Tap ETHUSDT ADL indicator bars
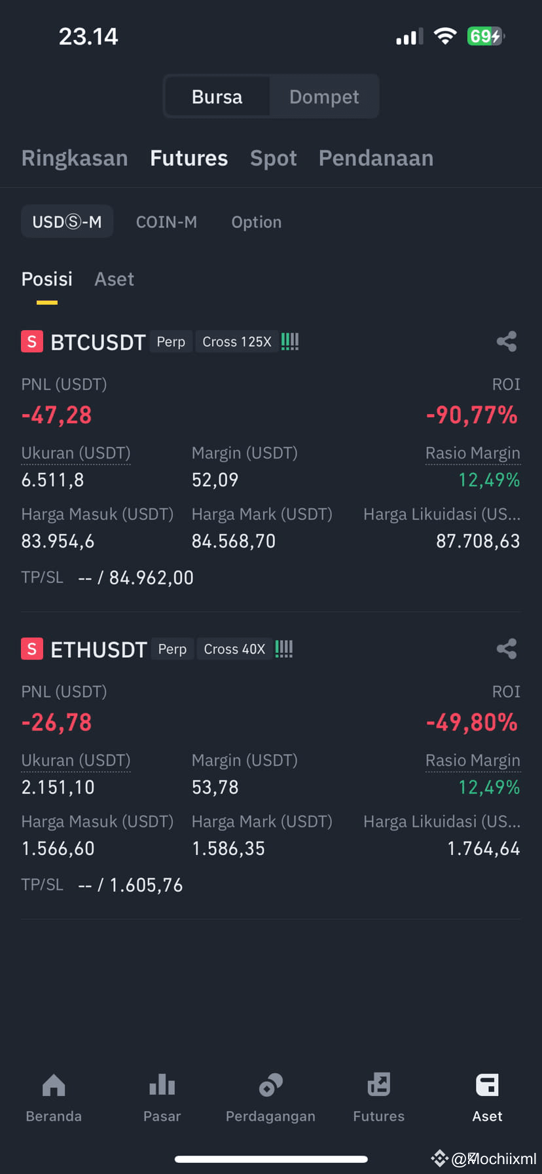This screenshot has width=542, height=1174. [284, 649]
